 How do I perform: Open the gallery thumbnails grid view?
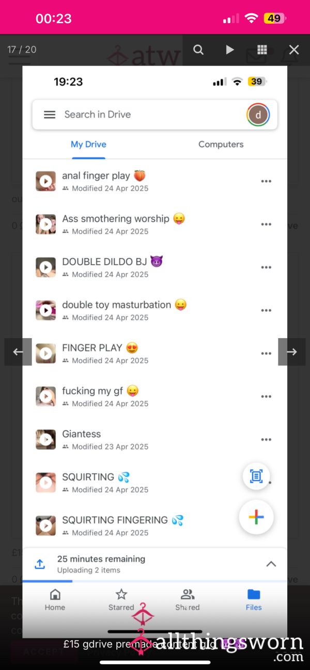262,50
